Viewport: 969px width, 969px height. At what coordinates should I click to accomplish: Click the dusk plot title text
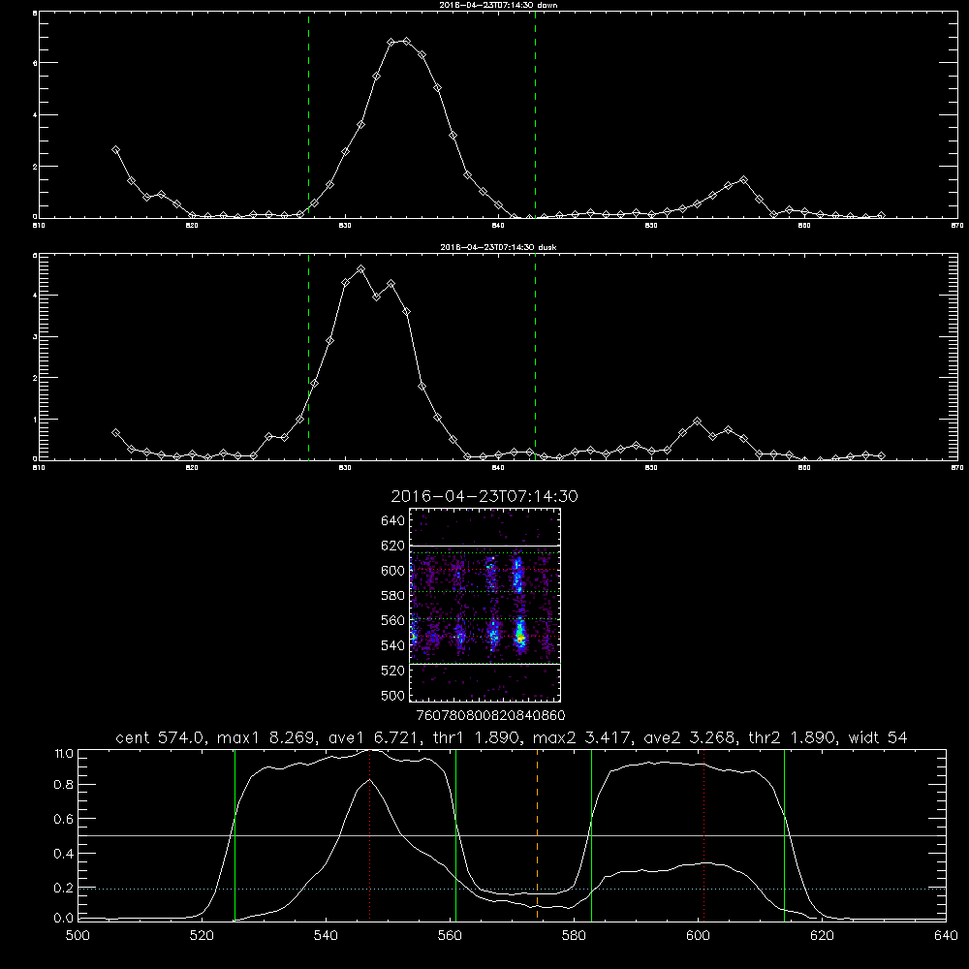498,247
